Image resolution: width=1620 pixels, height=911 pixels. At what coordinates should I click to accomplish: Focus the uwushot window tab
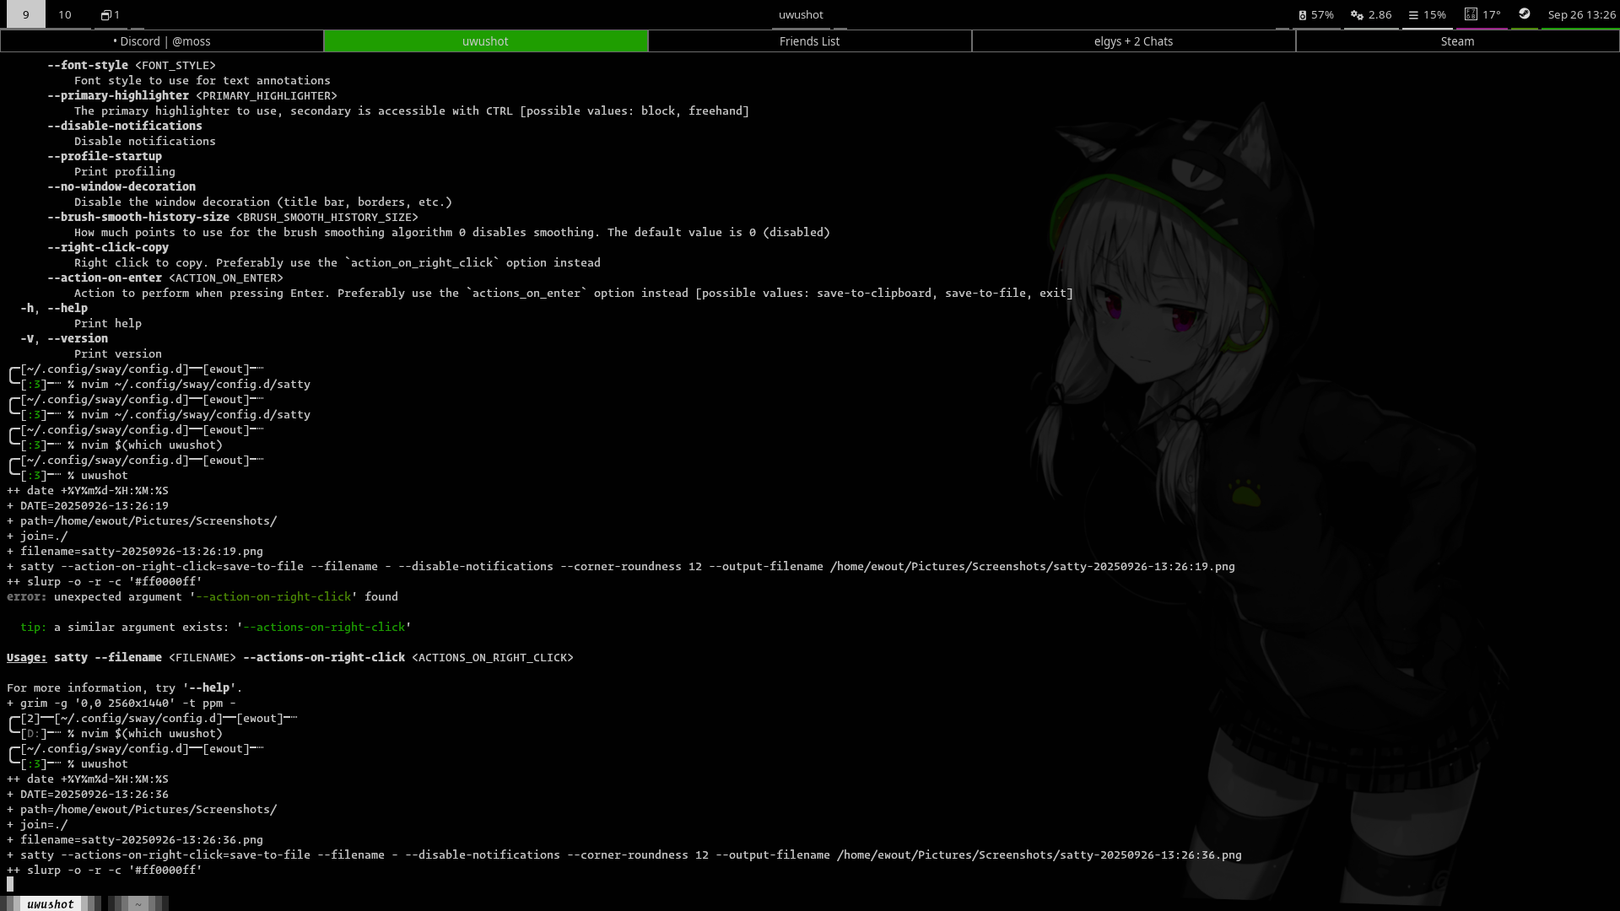pyautogui.click(x=485, y=41)
